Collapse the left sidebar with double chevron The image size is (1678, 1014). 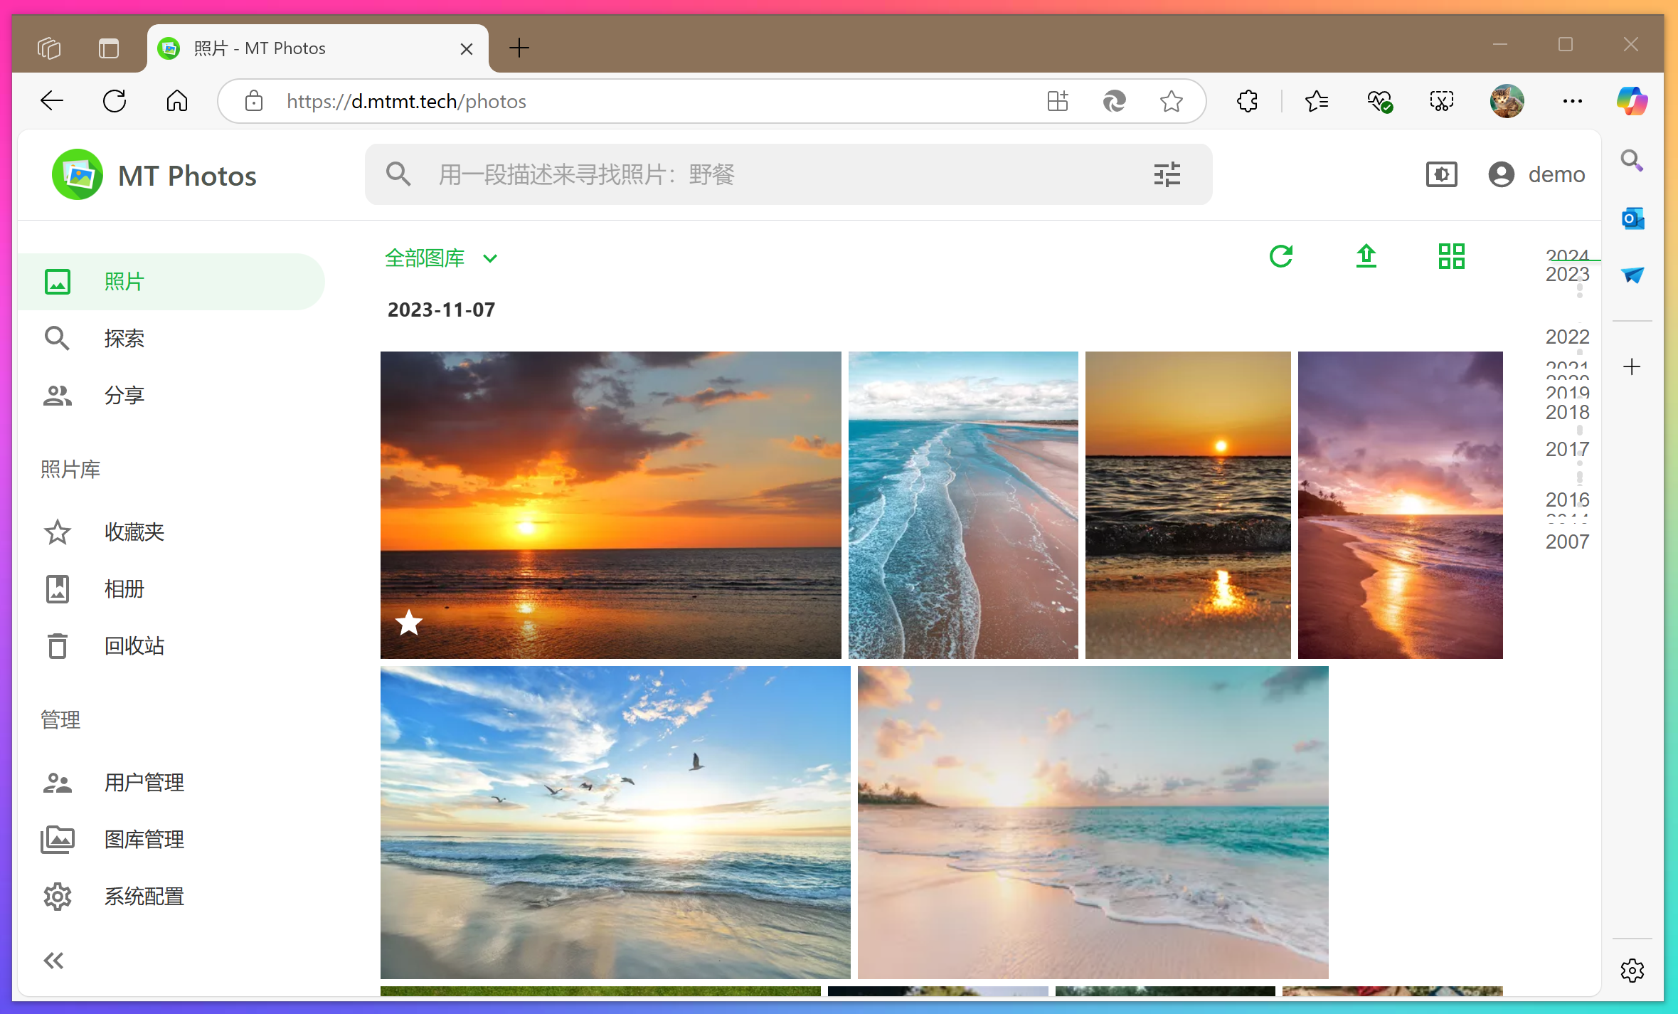[53, 961]
